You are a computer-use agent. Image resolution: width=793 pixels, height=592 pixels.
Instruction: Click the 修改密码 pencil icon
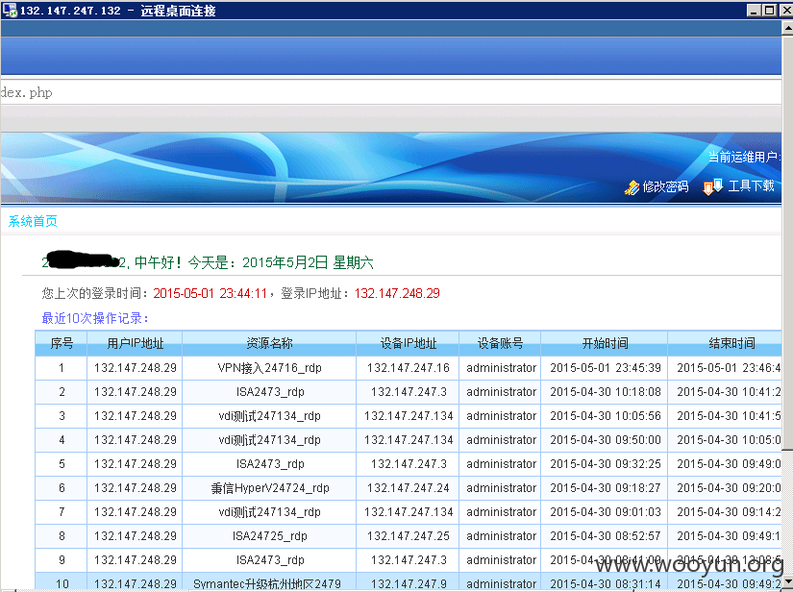click(x=632, y=187)
